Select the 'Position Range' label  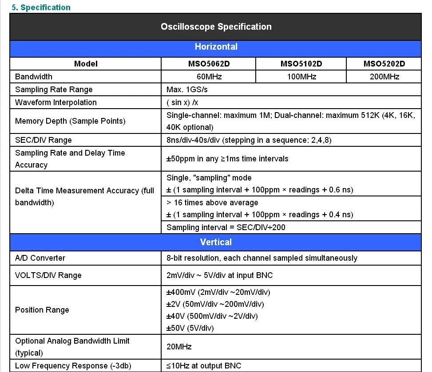click(x=42, y=310)
